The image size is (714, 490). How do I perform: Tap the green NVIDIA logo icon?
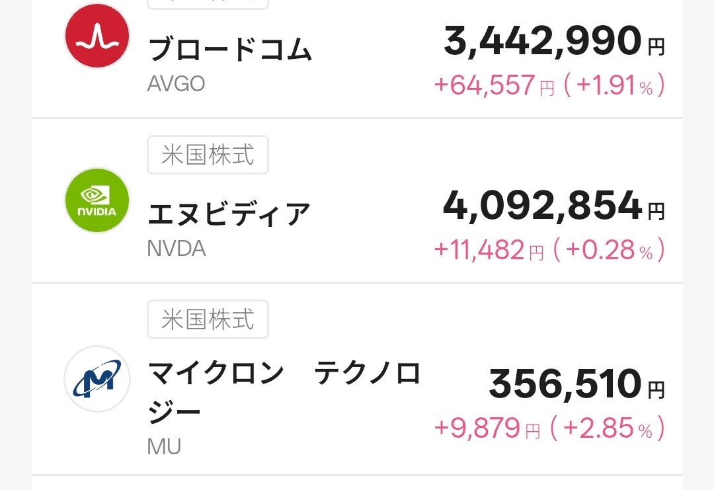coord(97,200)
